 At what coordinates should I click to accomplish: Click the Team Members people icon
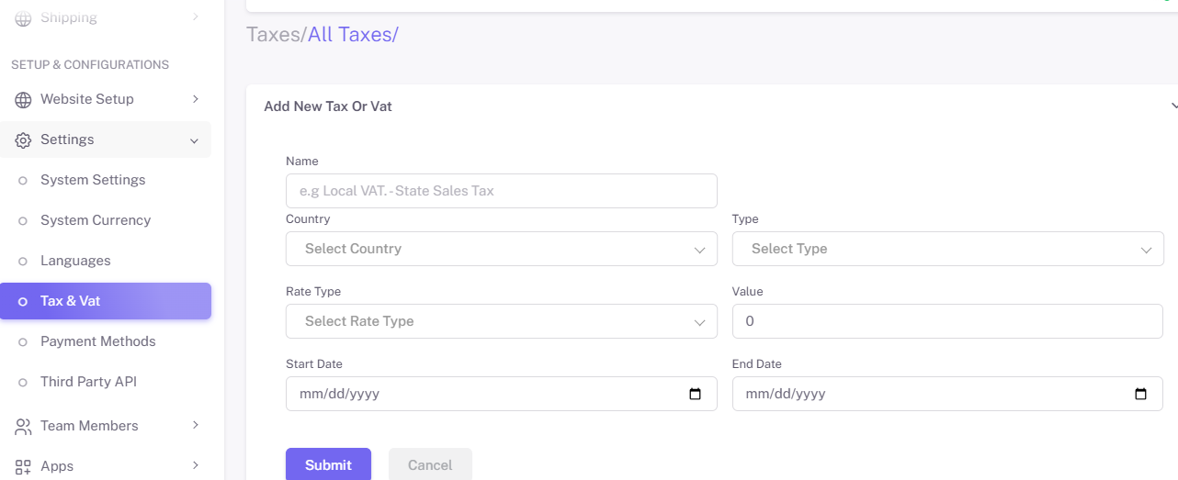pos(23,426)
